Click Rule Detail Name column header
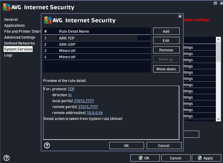 [74, 31]
